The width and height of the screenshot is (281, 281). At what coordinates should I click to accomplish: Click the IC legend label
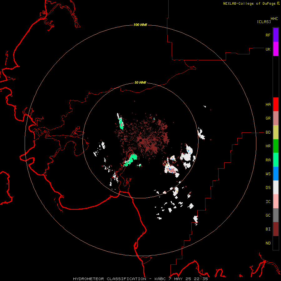[268, 202]
